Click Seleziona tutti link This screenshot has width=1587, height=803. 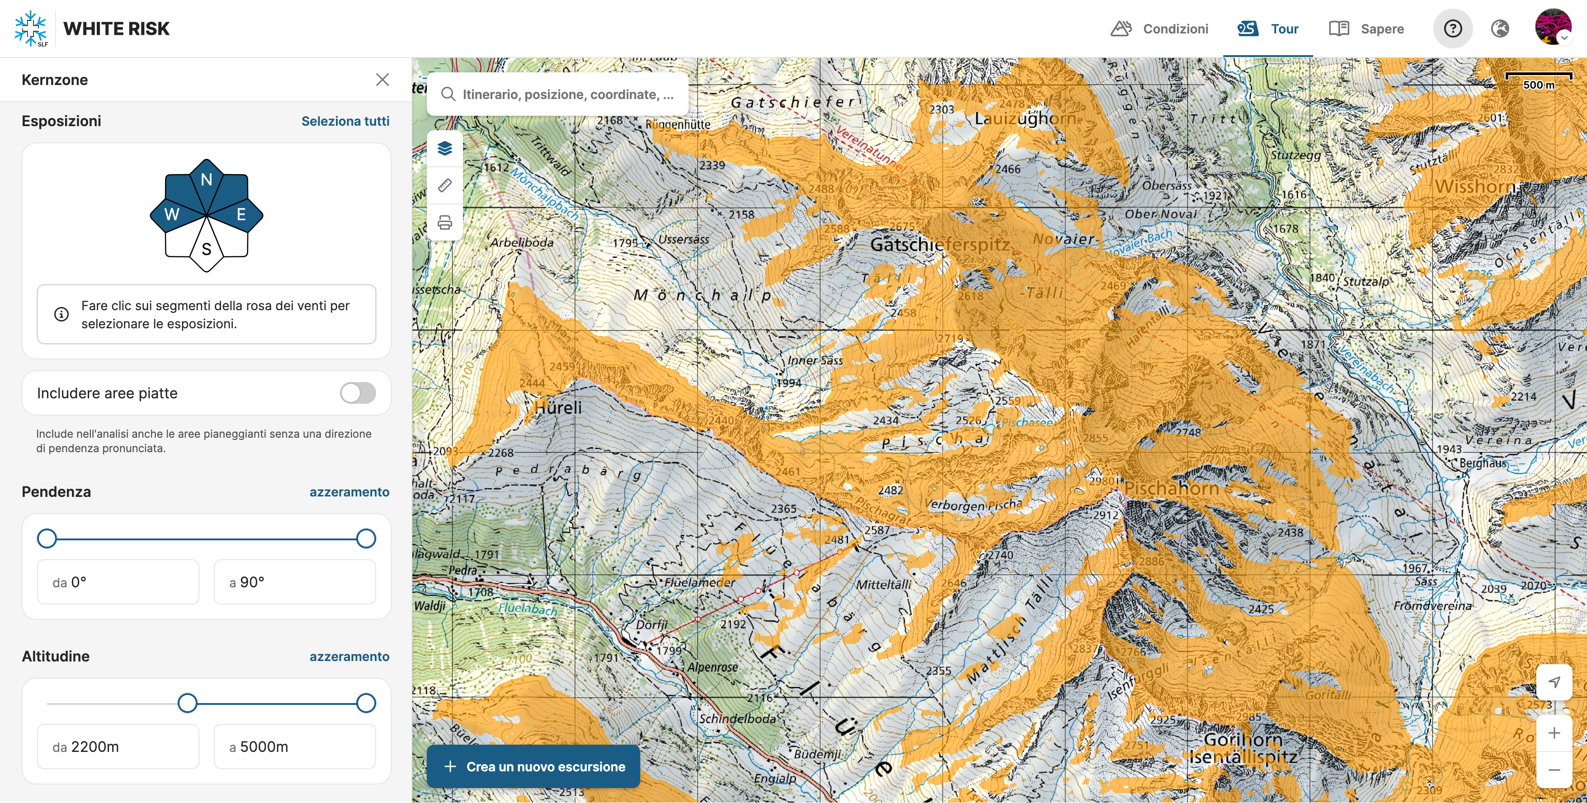point(345,121)
